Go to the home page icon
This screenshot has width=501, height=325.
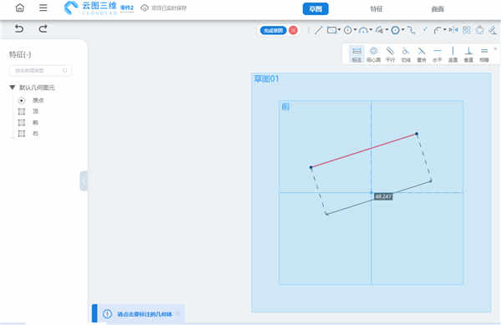tap(20, 8)
